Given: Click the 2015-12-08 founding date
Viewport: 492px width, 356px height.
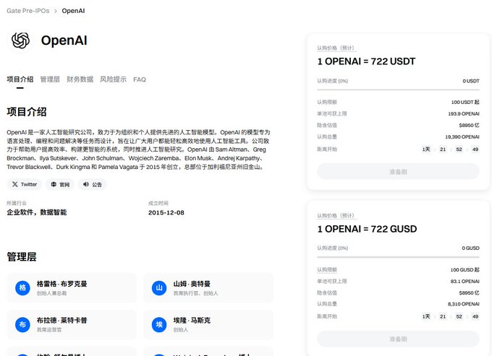Looking at the screenshot, I should point(166,212).
